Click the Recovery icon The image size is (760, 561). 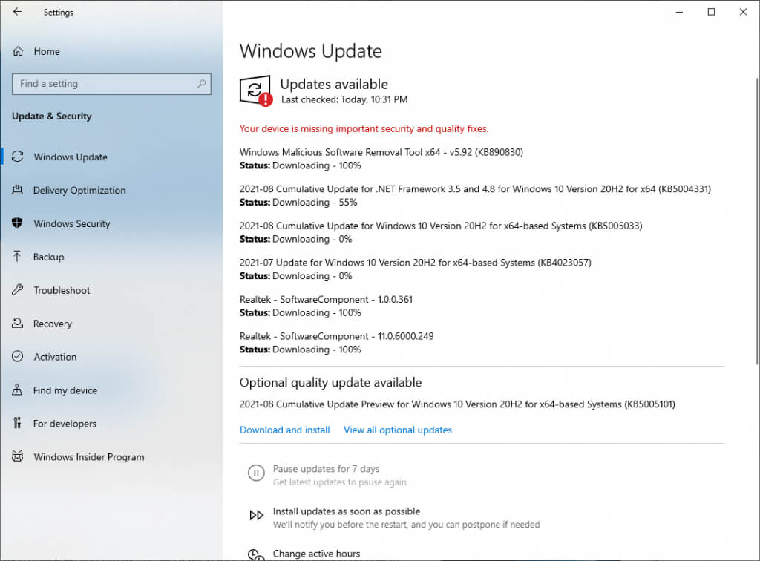pyautogui.click(x=18, y=323)
